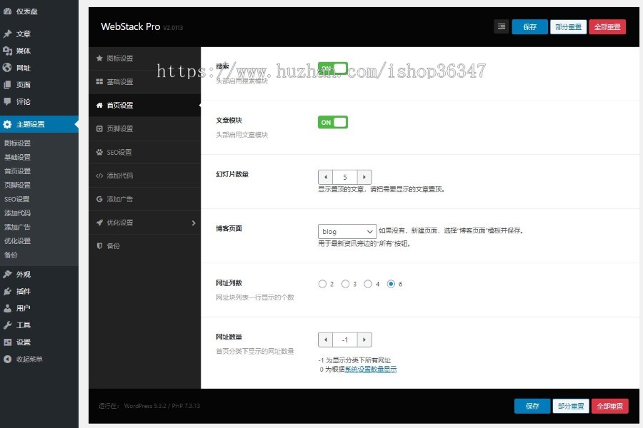Increase 网址数量 with right arrow

(x=364, y=340)
